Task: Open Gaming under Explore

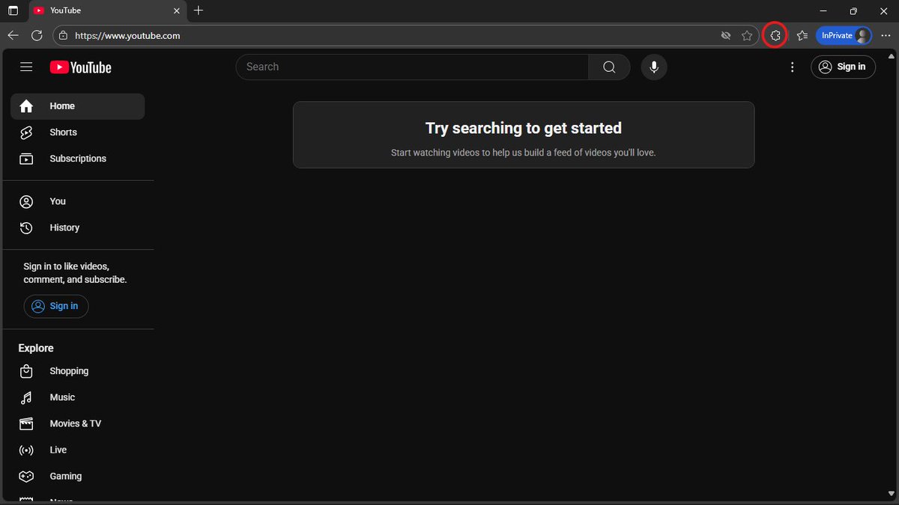Action: tap(78, 476)
